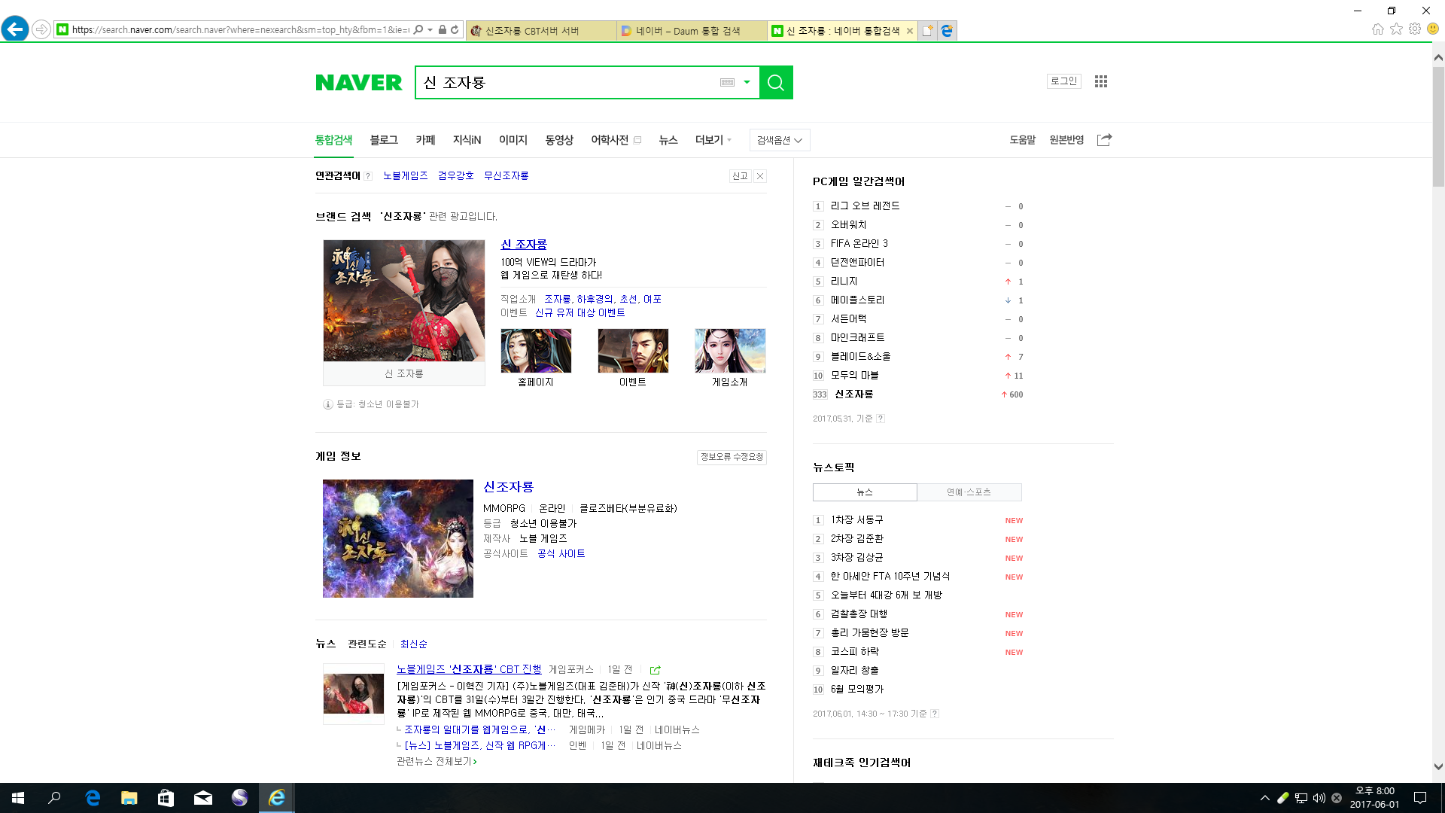
Task: Click the smiley feedback icon
Action: coord(1433,29)
